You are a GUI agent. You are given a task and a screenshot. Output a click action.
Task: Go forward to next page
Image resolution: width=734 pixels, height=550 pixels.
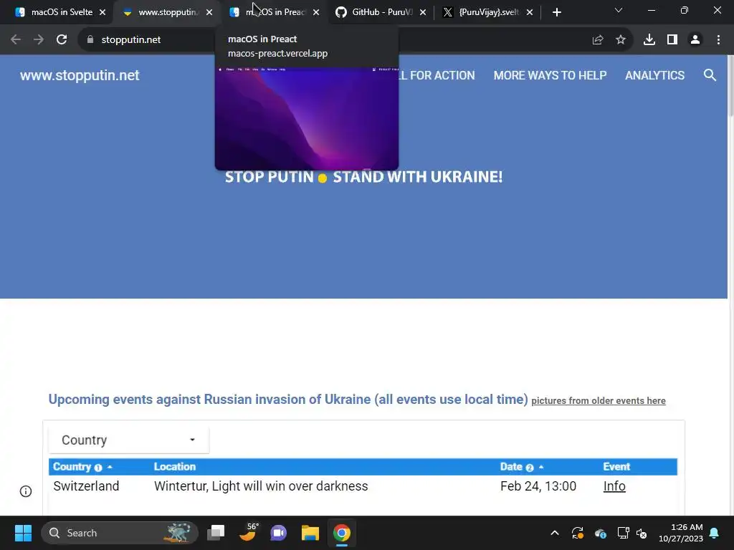(39, 40)
